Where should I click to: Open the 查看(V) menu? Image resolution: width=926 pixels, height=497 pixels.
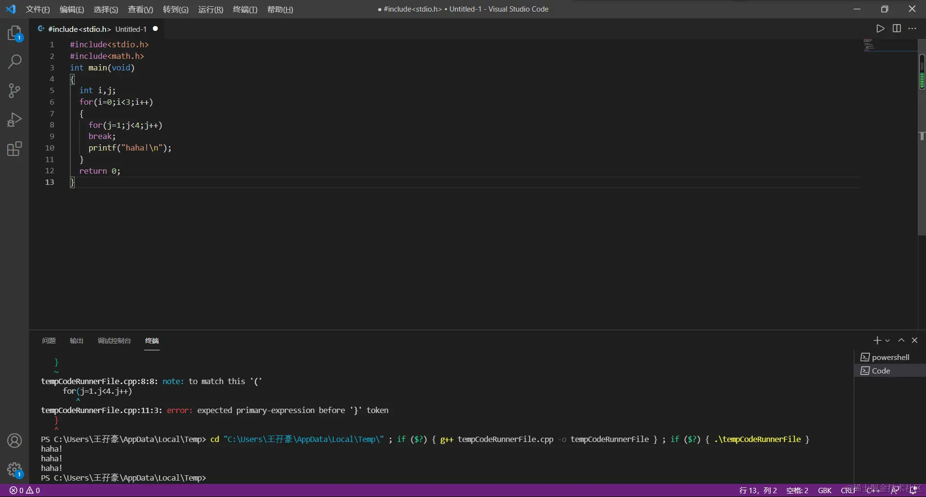click(x=140, y=9)
